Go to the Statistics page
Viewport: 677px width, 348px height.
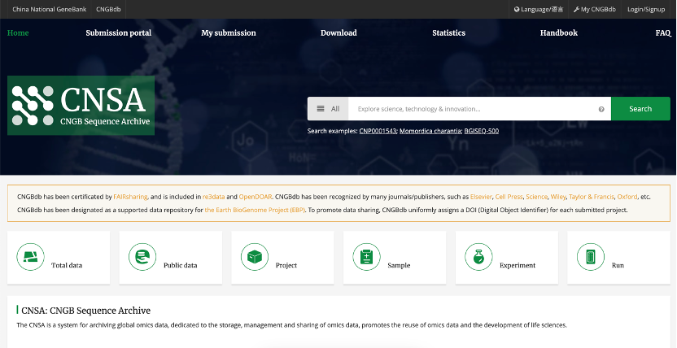click(448, 33)
